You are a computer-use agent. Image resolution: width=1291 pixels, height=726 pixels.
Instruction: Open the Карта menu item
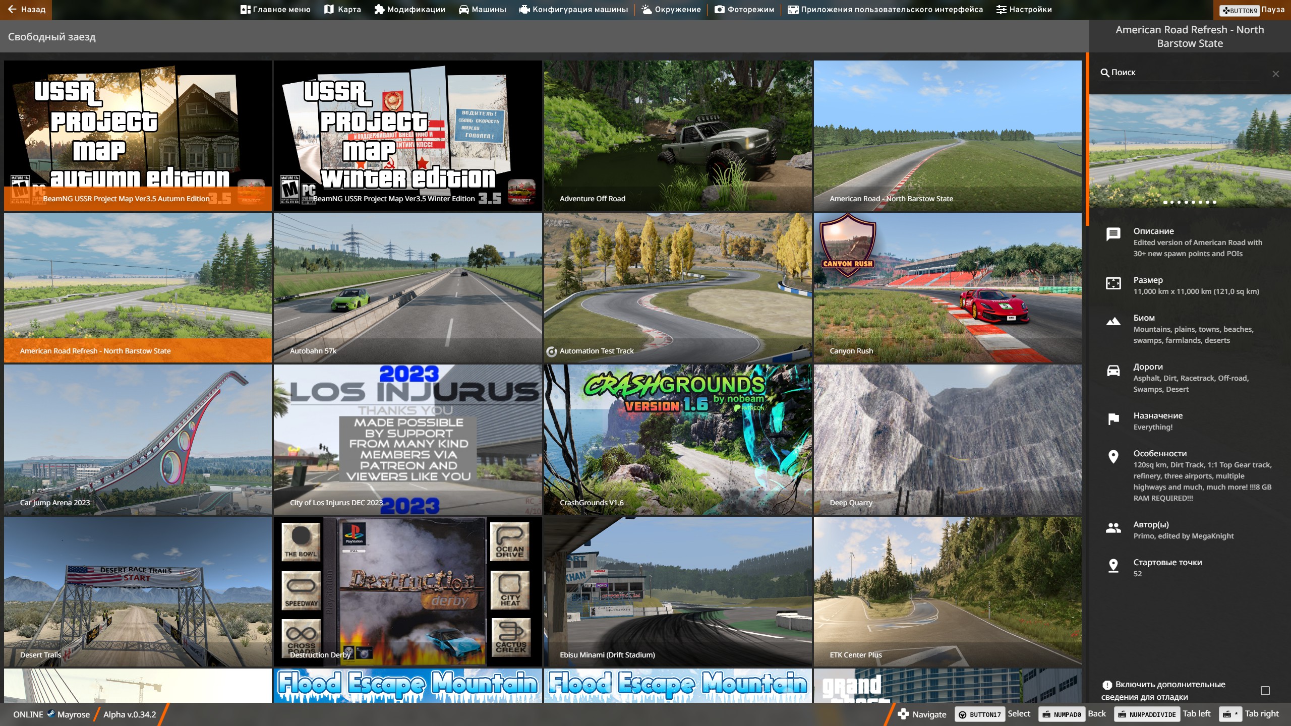(342, 10)
